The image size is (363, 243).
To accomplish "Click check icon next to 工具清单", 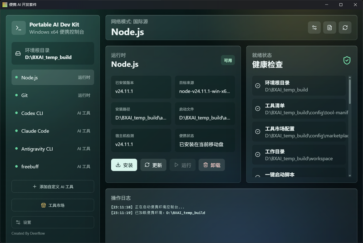I will [x=257, y=109].
